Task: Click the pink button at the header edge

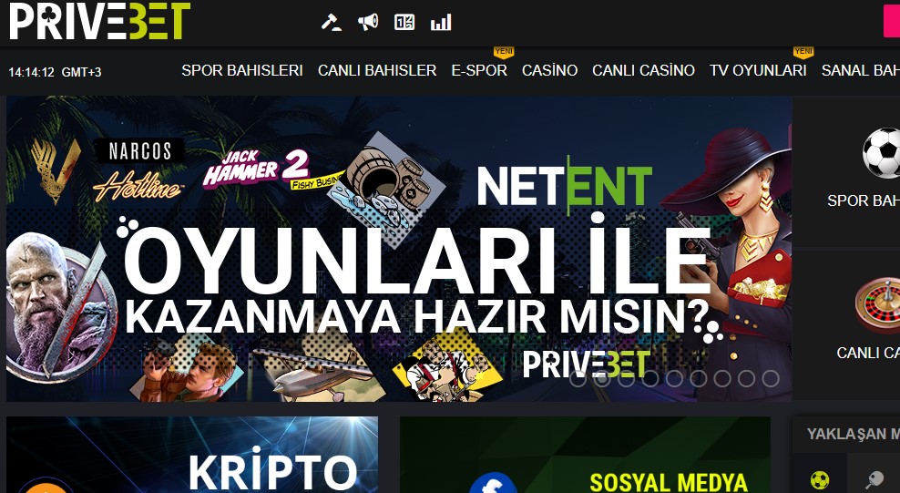Action: click(892, 23)
